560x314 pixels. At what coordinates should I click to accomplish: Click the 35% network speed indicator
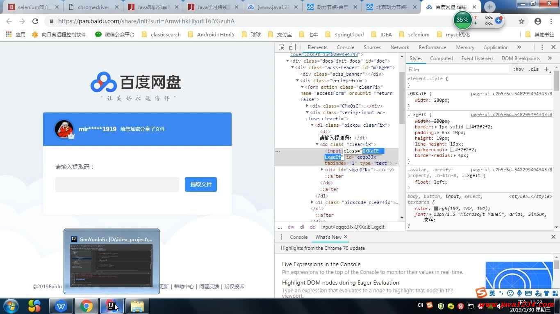(x=462, y=20)
